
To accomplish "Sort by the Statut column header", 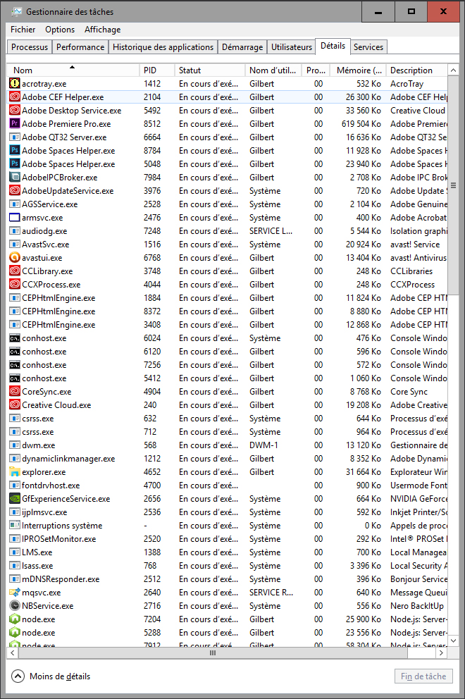I will (209, 70).
